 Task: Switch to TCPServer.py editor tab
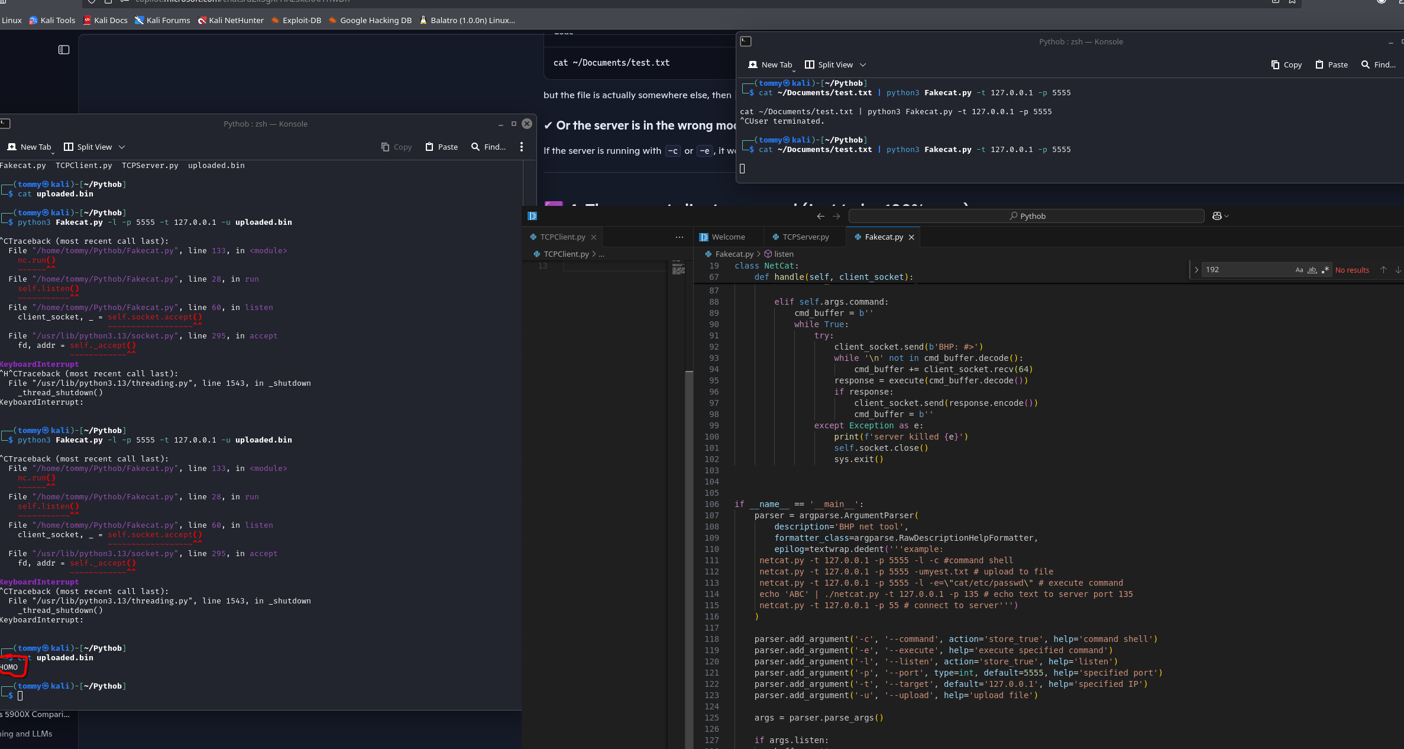click(805, 237)
